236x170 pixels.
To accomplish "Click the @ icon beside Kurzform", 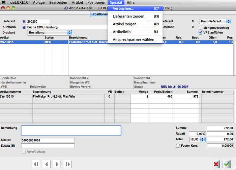I will click(x=24, y=27).
